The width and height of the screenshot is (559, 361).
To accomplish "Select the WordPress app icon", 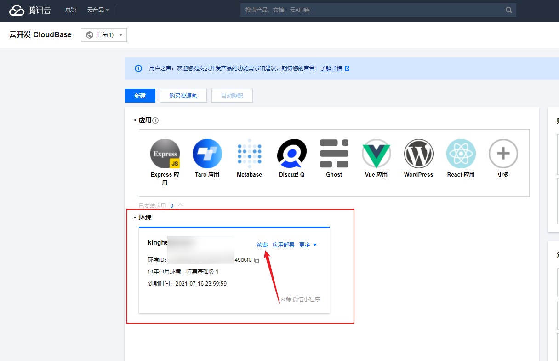I will 419,154.
